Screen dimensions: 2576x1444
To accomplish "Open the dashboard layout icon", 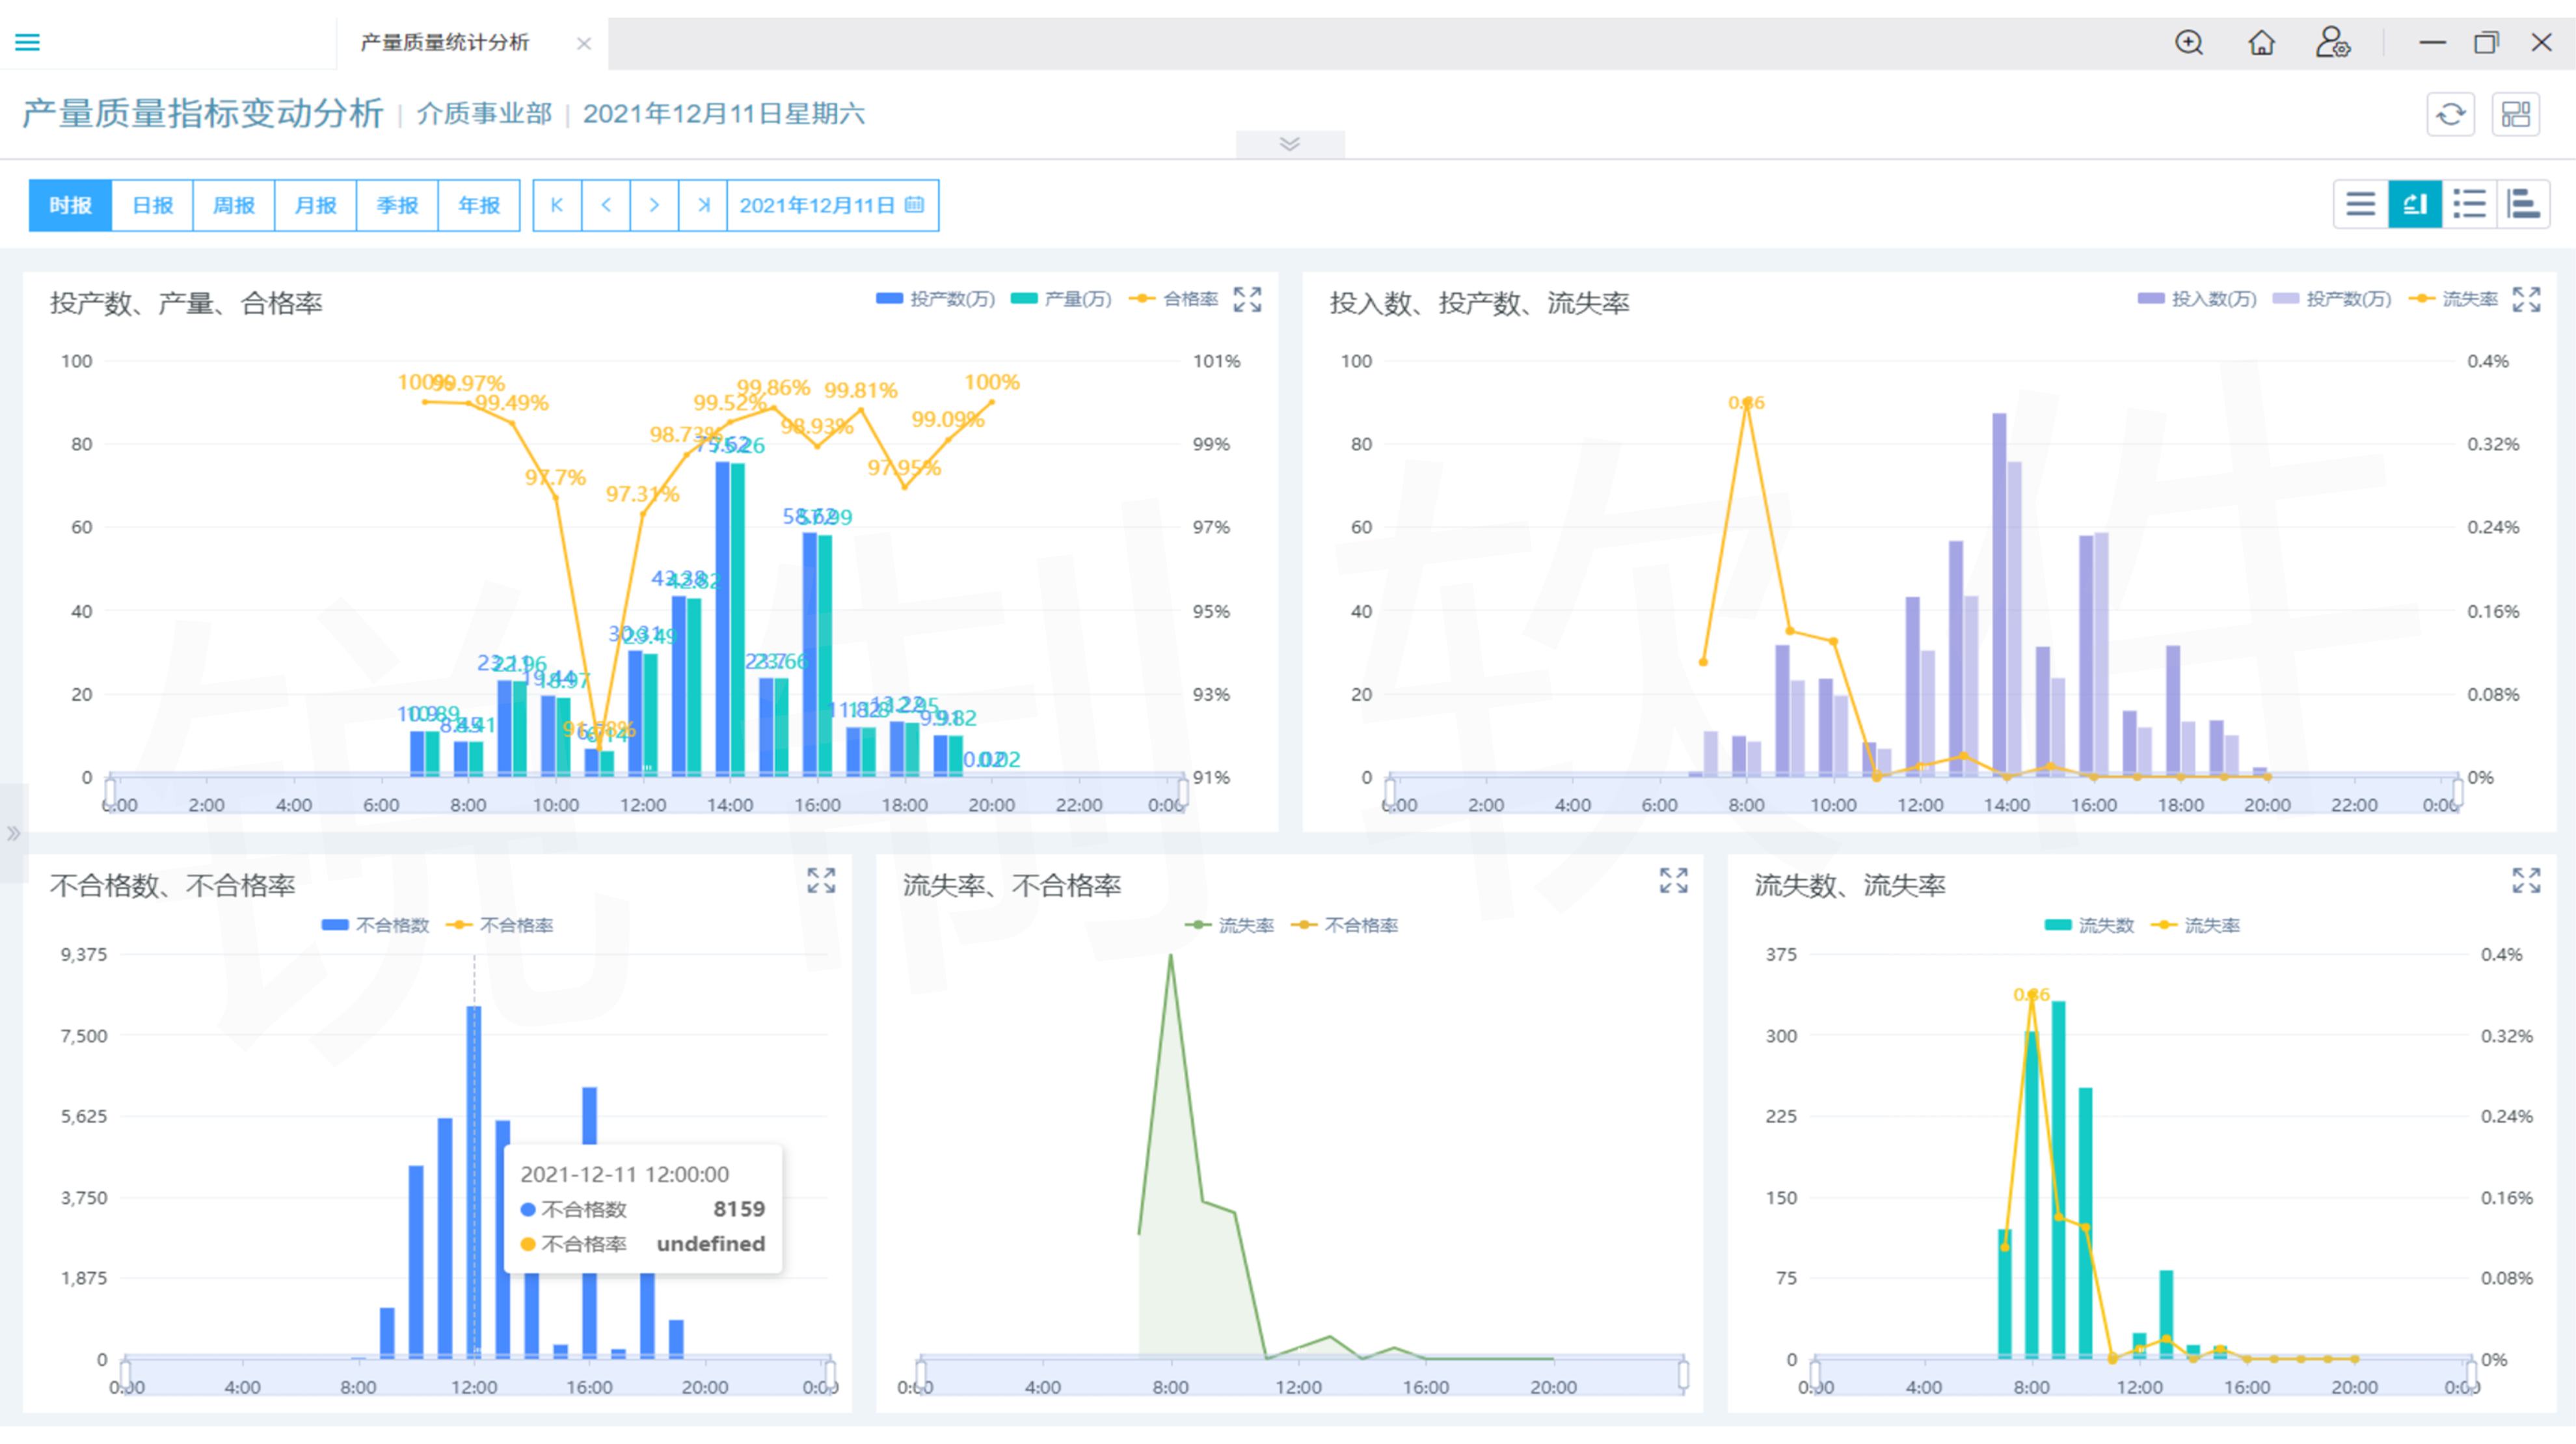I will (2515, 114).
